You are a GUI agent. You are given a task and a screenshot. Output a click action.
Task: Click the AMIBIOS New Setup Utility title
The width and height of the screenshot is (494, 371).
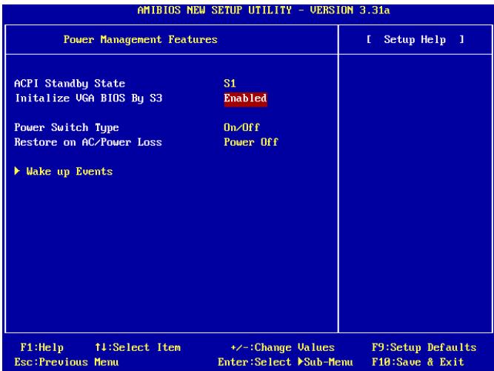(264, 10)
